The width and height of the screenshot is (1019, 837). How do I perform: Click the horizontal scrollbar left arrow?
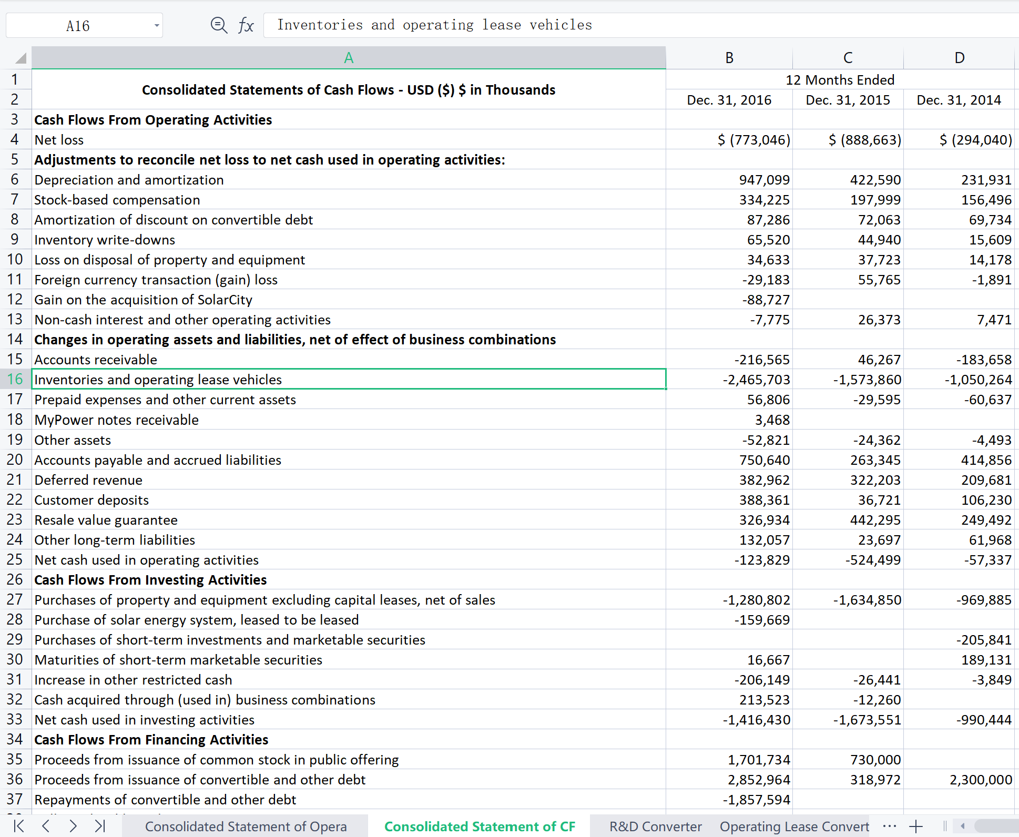[963, 826]
